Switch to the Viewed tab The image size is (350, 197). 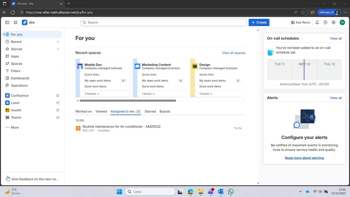coord(101,111)
